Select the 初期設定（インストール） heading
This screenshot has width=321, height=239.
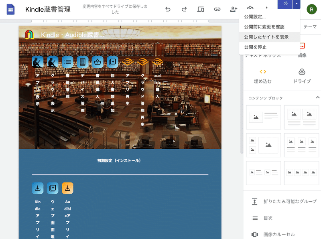point(119,161)
